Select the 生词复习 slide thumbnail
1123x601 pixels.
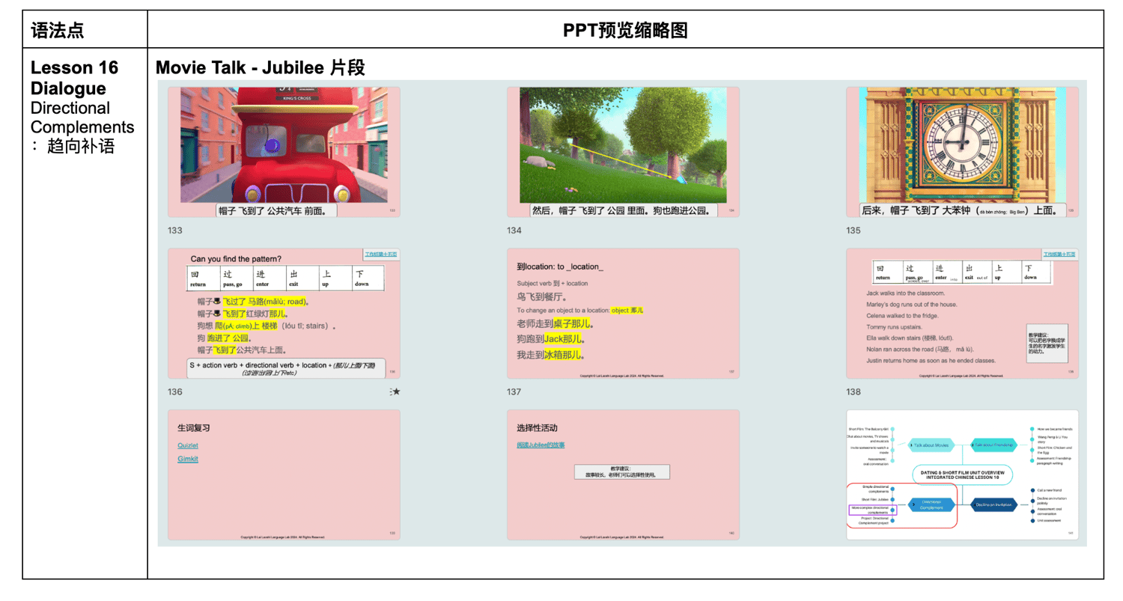[284, 475]
